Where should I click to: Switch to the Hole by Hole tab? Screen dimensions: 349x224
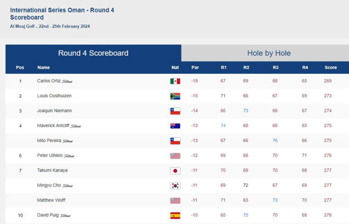[x=269, y=53]
